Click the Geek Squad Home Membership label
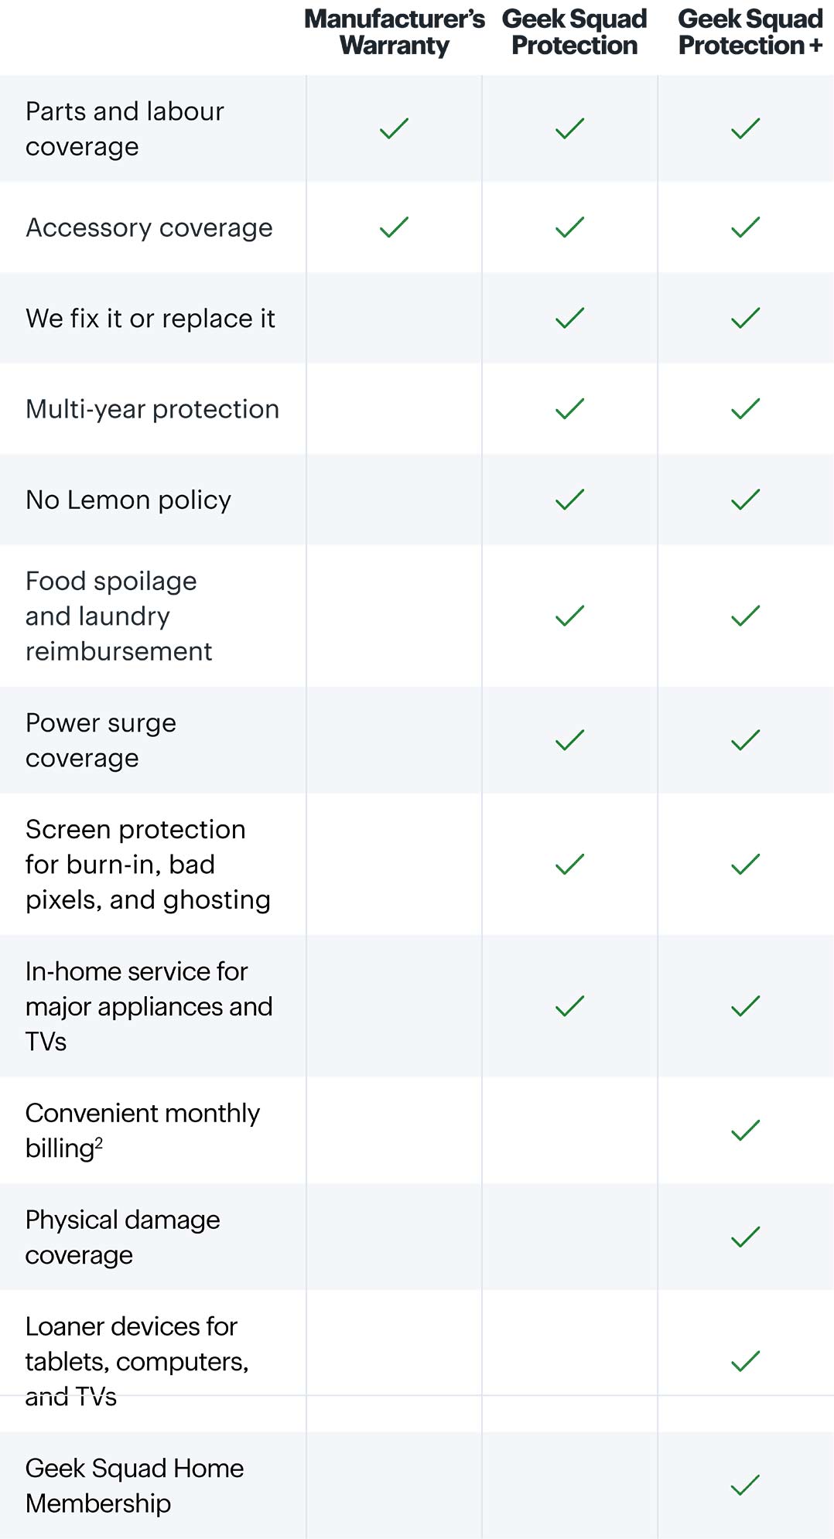Image resolution: width=834 pixels, height=1539 pixels. point(135,1486)
